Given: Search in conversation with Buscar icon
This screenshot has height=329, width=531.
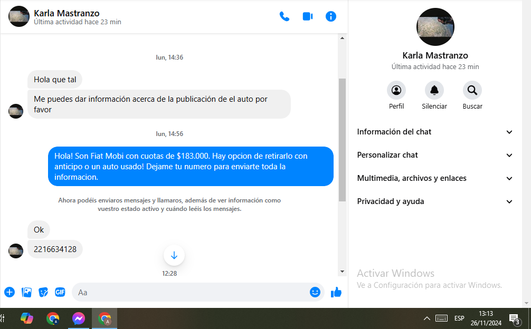Looking at the screenshot, I should coord(472,90).
